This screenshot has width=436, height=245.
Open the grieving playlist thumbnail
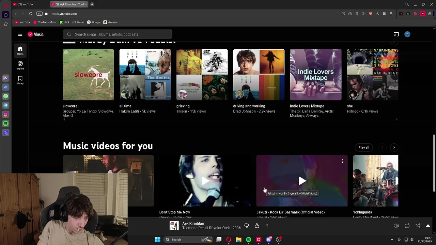(x=202, y=75)
